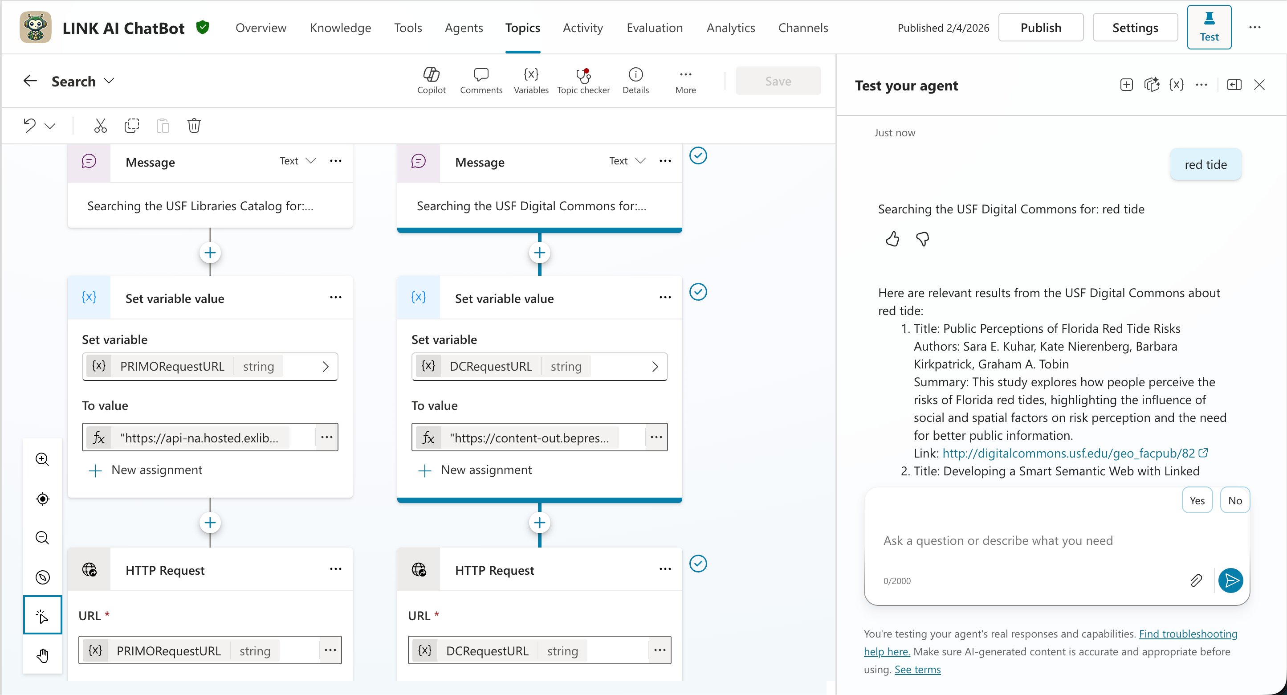1287x695 pixels.
Task: Add New assignment under DCRequestURL node
Action: (475, 470)
